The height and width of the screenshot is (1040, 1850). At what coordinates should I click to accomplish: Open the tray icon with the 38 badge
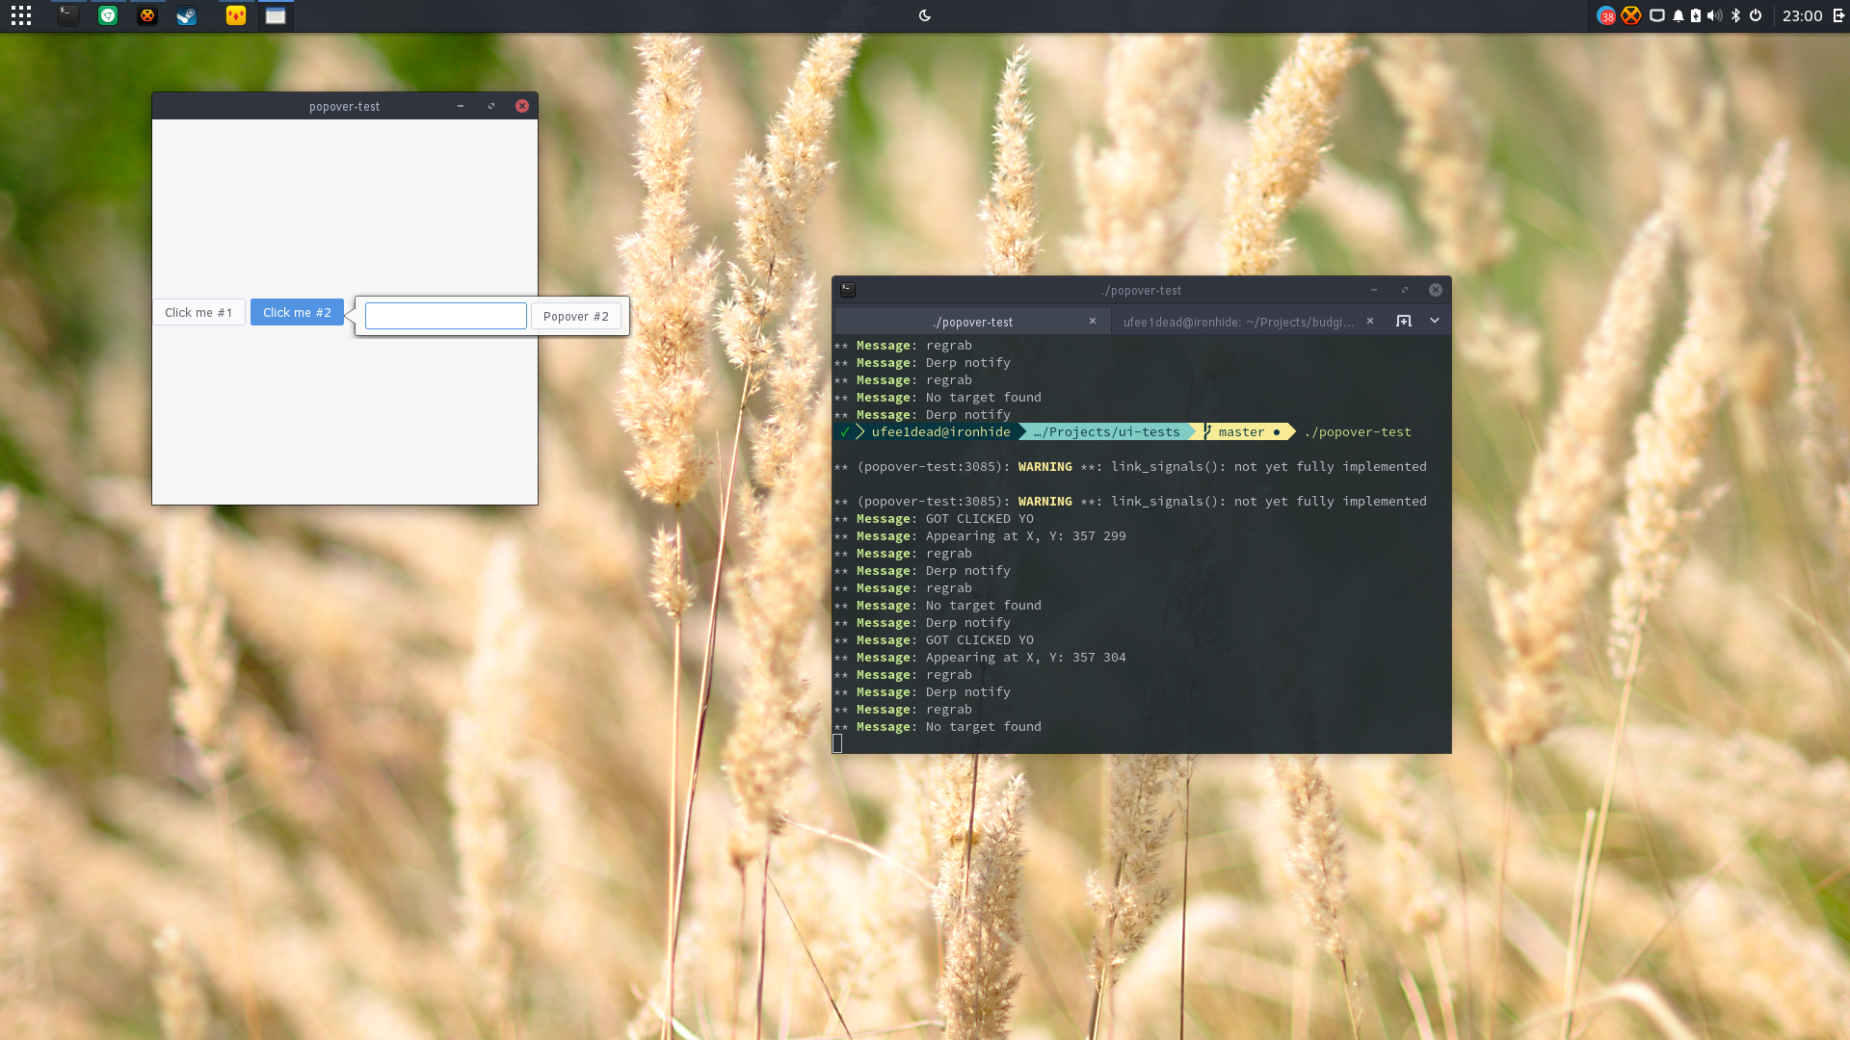click(1606, 15)
